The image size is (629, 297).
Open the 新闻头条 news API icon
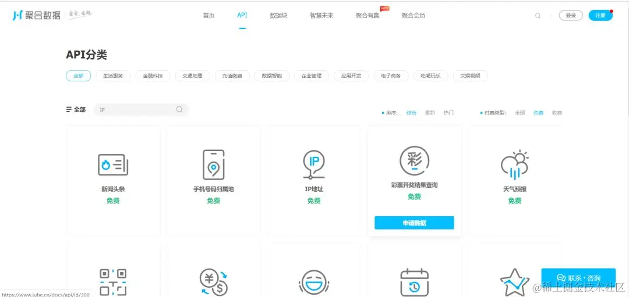point(113,164)
